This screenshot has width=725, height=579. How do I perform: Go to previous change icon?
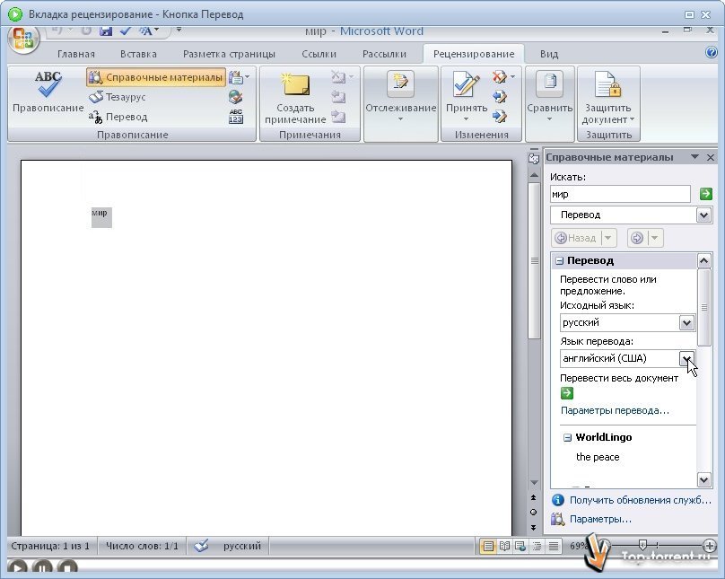(500, 97)
